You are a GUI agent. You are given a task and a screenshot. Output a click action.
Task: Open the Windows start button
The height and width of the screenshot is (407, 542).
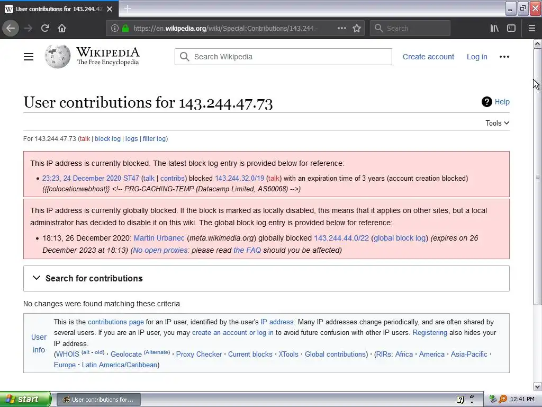[x=25, y=399]
